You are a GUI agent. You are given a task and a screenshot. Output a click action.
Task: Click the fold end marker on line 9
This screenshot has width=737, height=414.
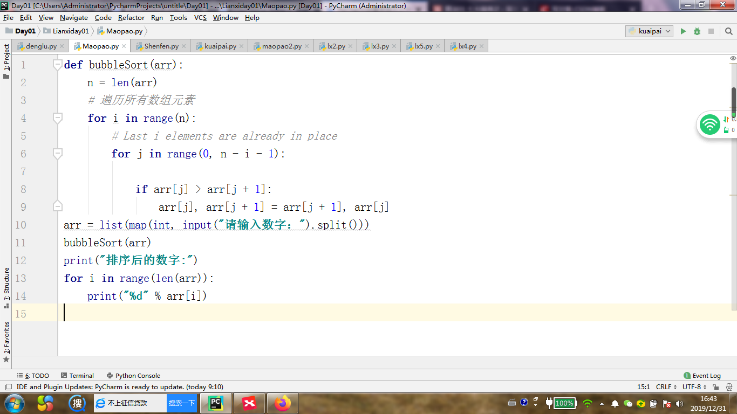click(x=58, y=206)
